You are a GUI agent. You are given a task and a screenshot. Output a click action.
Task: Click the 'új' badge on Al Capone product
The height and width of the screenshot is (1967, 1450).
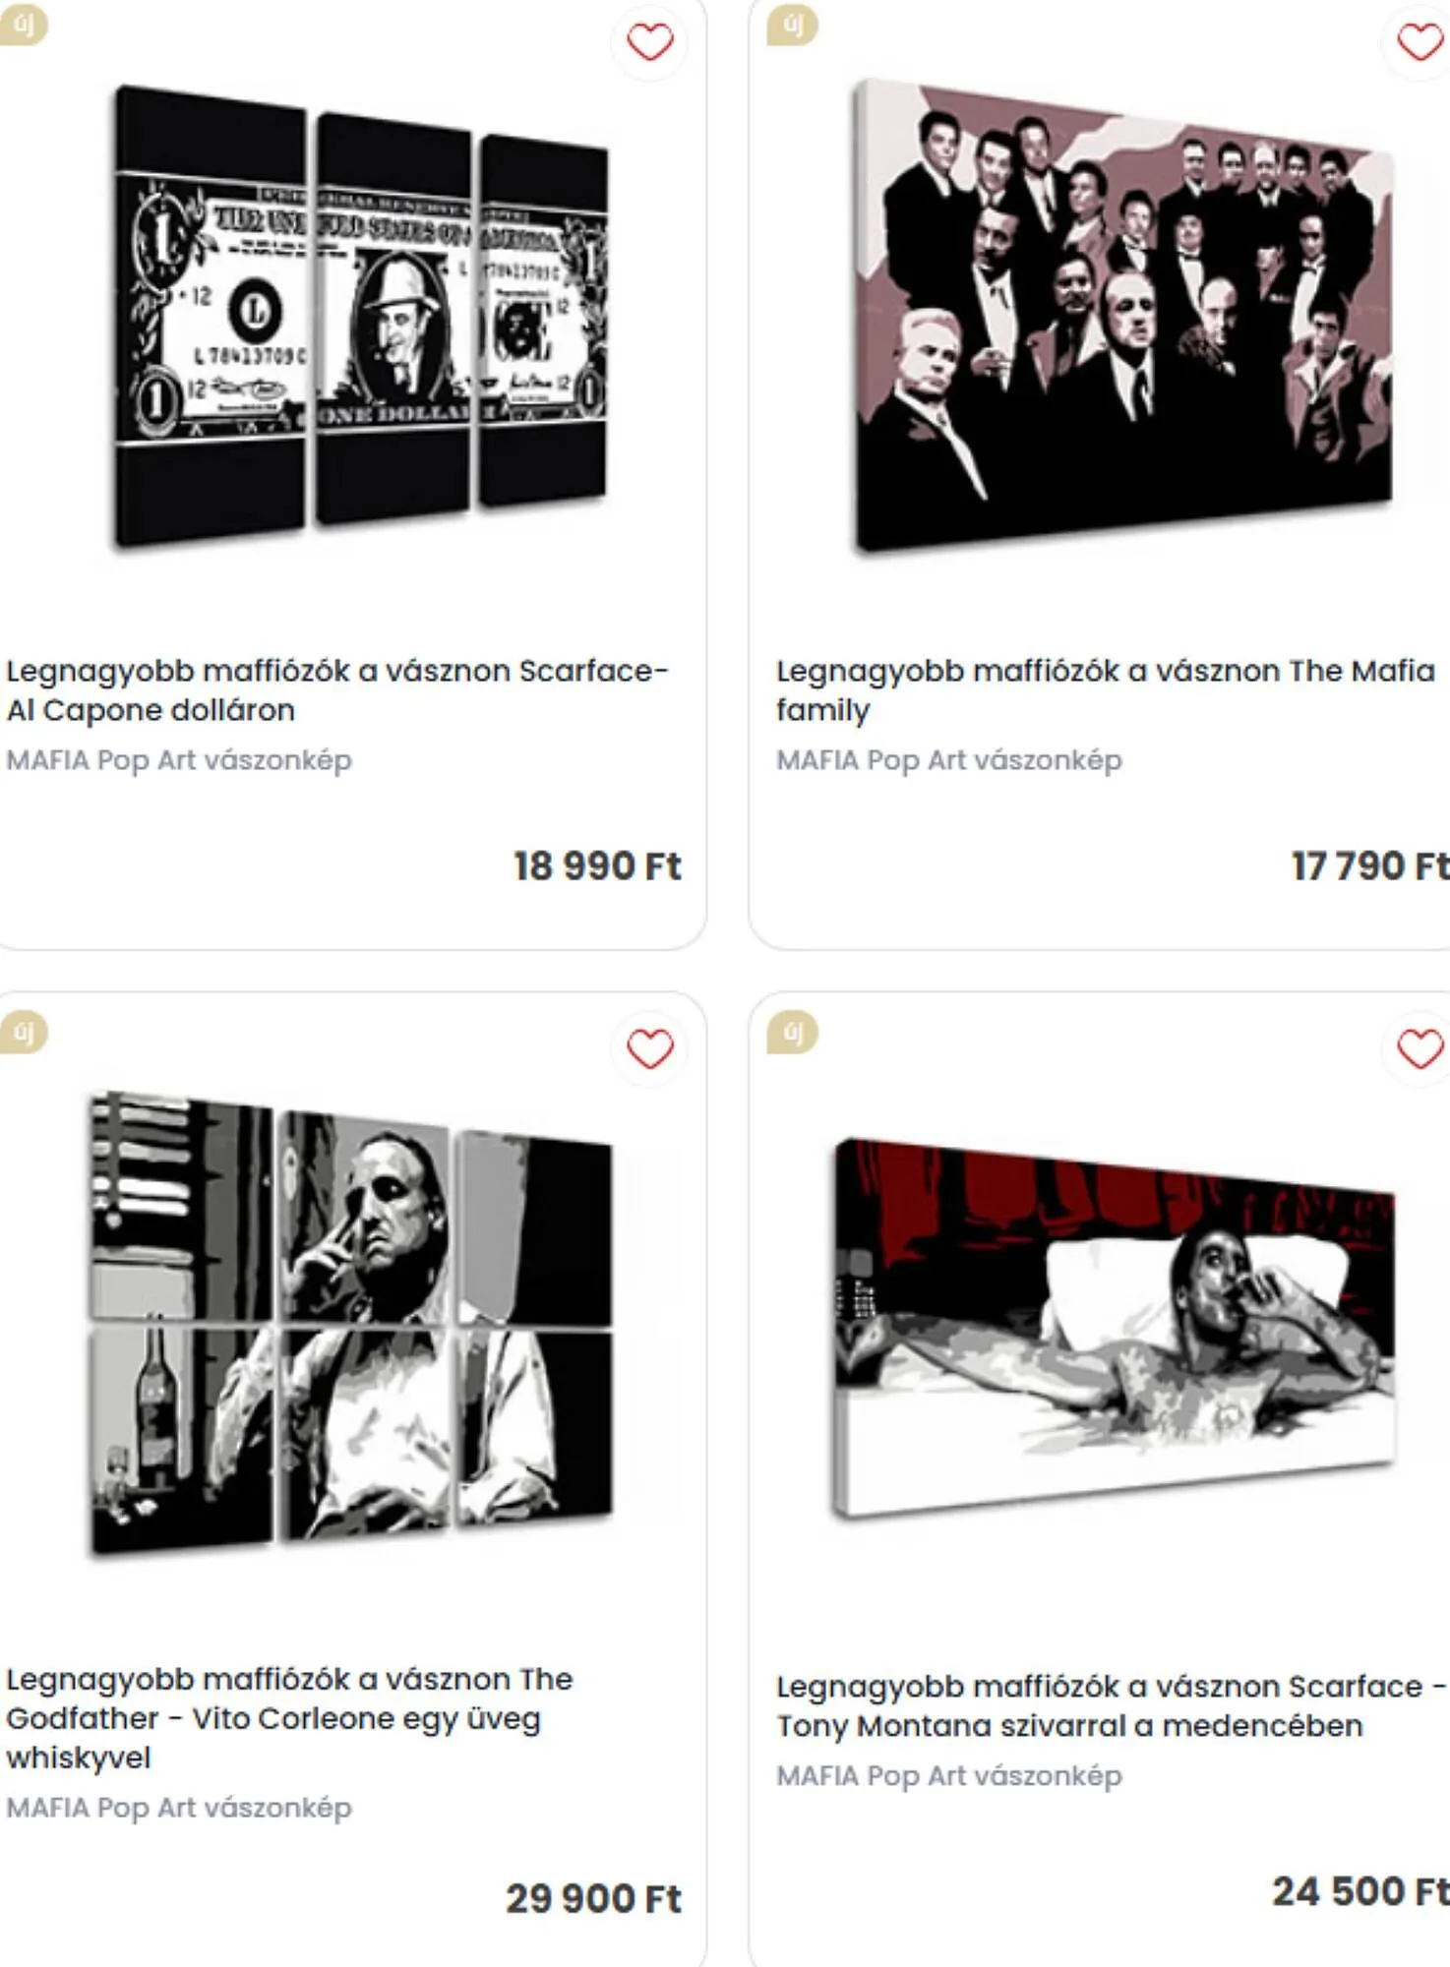(x=23, y=25)
